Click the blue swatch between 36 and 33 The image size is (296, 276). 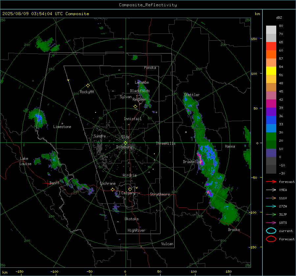[x=271, y=120]
